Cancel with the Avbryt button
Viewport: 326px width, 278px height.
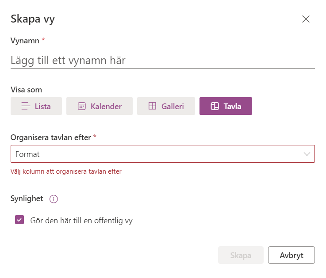point(291,255)
